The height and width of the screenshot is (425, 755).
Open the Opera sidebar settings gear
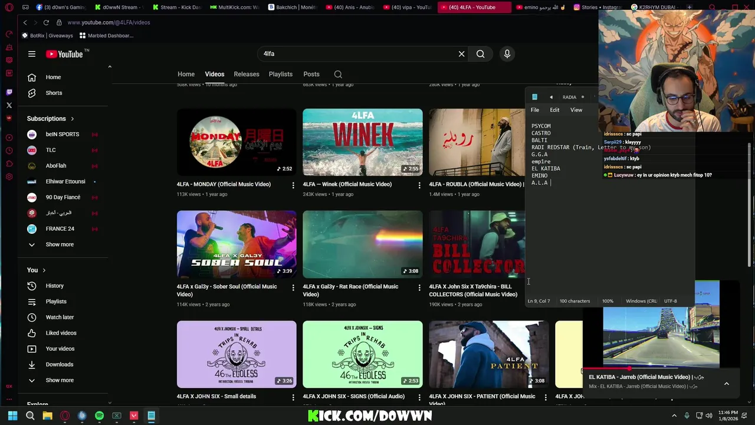pos(9,176)
